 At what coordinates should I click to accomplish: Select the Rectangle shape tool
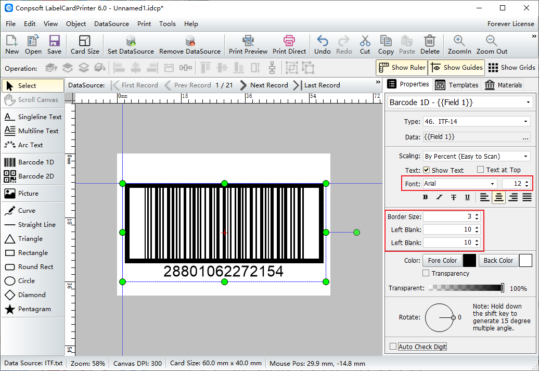point(33,253)
